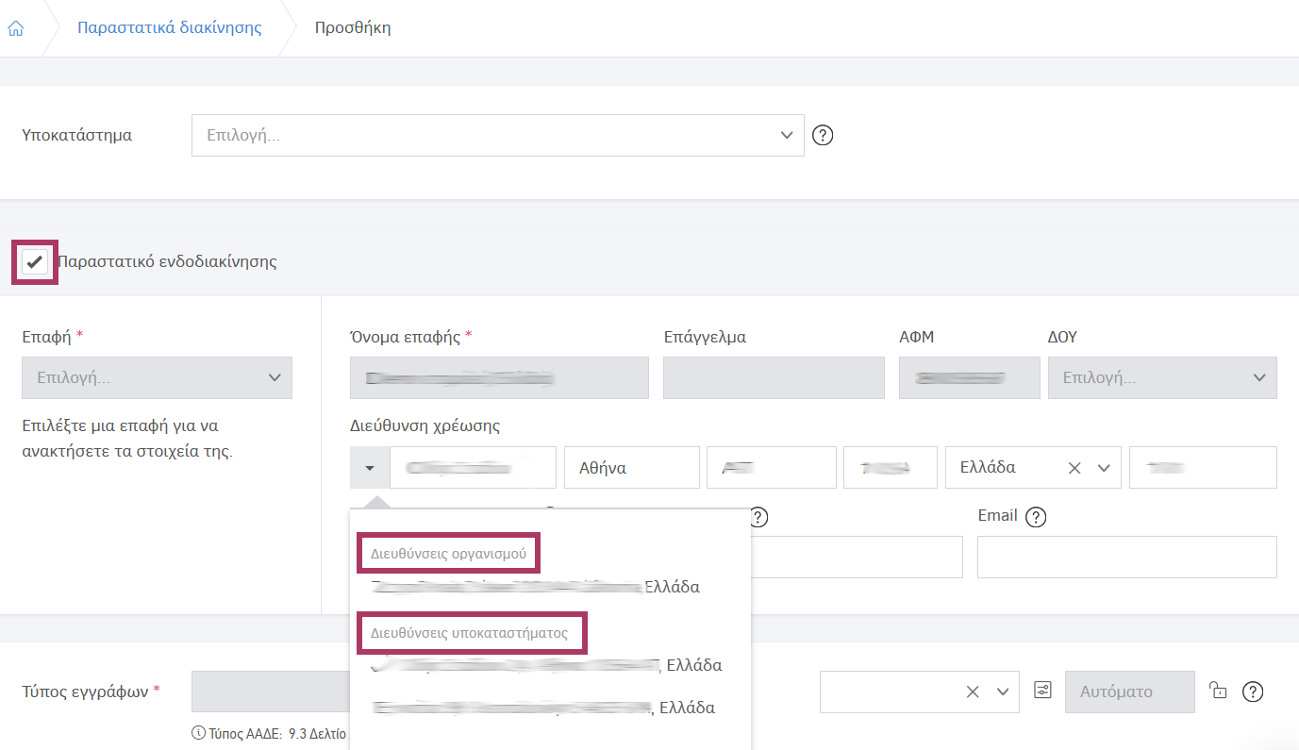Click the help icon after the padlock
Viewport: 1299px width, 750px height.
[x=1253, y=692]
